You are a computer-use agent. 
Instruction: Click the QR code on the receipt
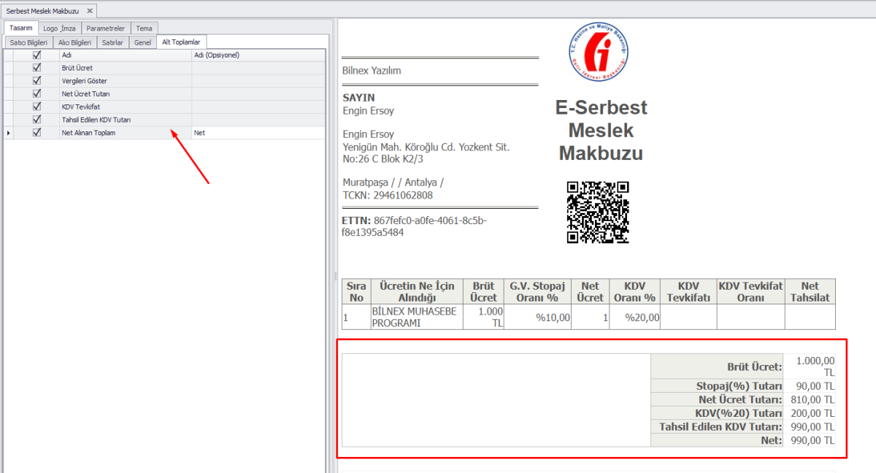point(598,212)
